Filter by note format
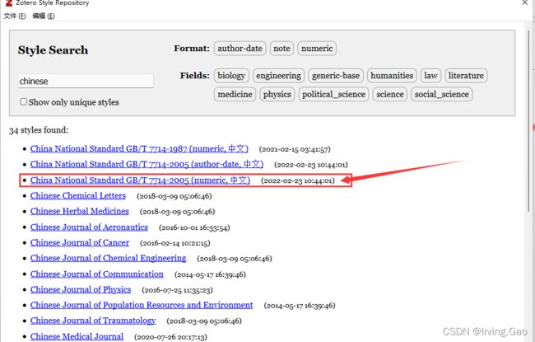The height and width of the screenshot is (342, 535). (x=281, y=48)
